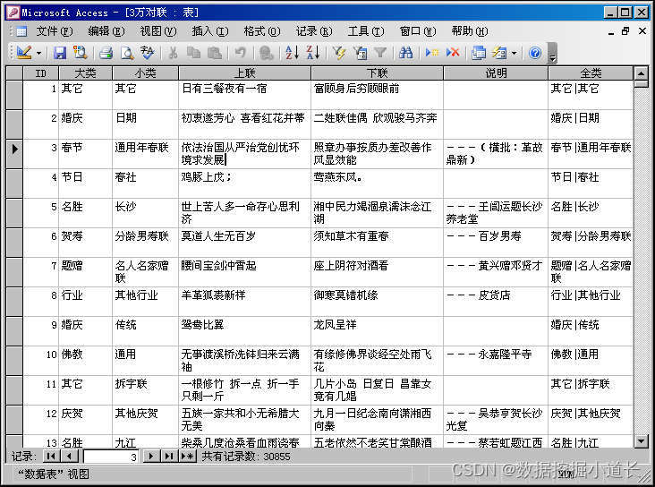Open the 视图(V) menu
Viewport: 655px width, 487px height.
click(158, 31)
